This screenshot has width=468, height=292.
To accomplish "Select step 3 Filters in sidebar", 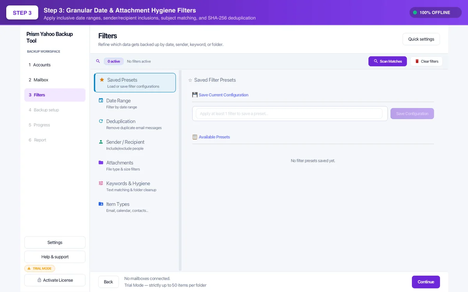I will tap(55, 95).
